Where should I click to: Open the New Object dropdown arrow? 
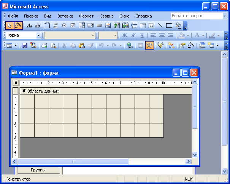coord(217,45)
